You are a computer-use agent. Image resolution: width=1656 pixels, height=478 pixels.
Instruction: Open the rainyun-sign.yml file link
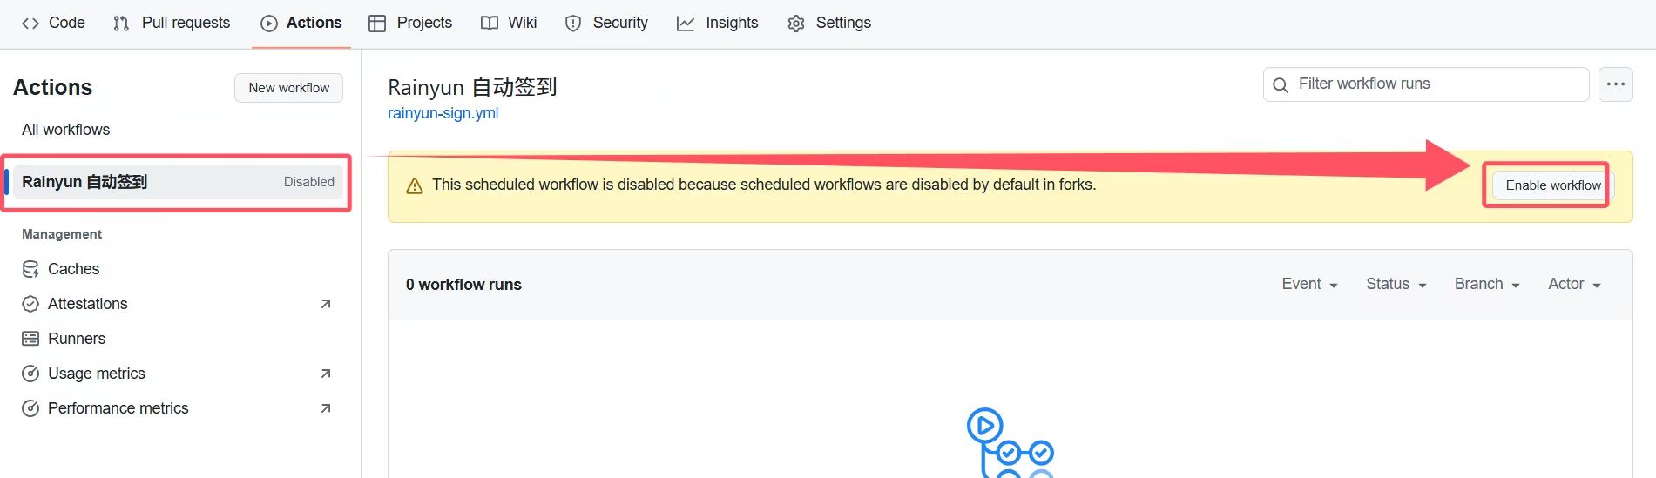tap(443, 113)
